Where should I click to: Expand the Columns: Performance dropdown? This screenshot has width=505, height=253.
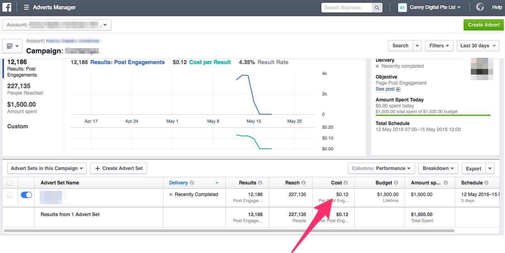(x=381, y=168)
